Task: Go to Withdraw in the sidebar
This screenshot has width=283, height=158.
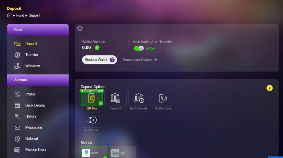Action: pyautogui.click(x=32, y=66)
